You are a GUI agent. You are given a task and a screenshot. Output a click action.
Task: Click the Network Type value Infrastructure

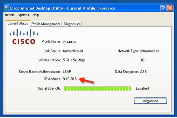150,51
